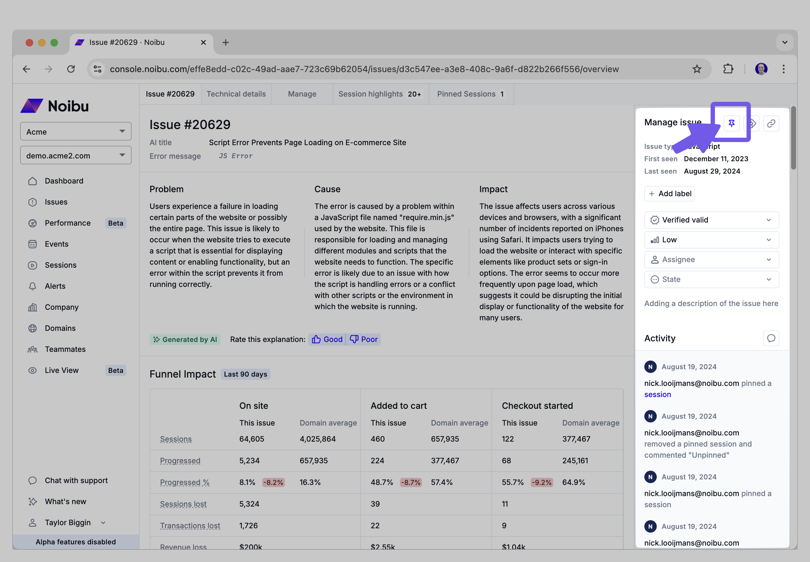
Task: Open Dashboard from the sidebar
Action: tap(64, 181)
